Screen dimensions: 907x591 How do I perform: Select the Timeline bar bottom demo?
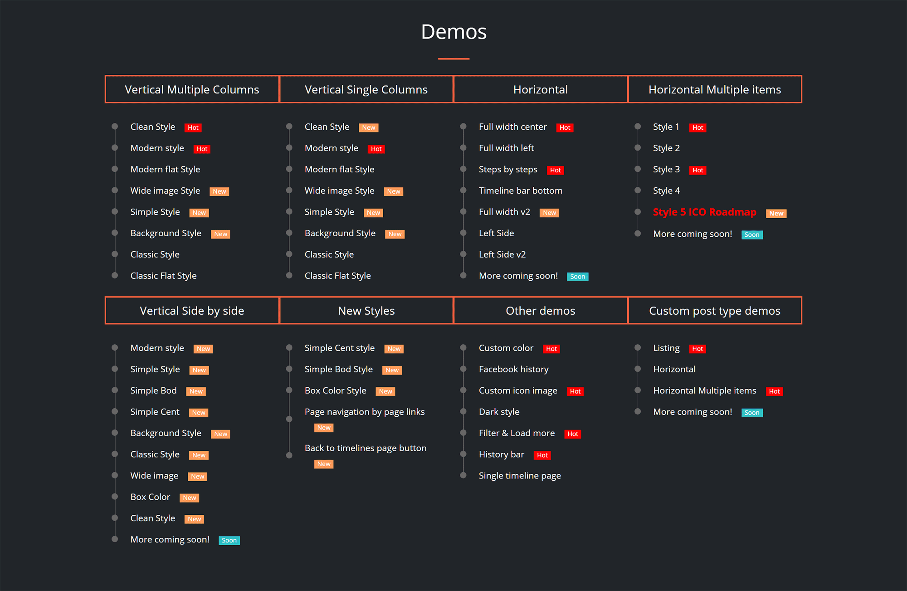(520, 190)
